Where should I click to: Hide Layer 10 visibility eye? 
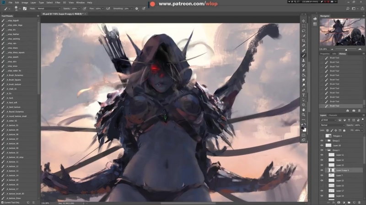(322, 145)
